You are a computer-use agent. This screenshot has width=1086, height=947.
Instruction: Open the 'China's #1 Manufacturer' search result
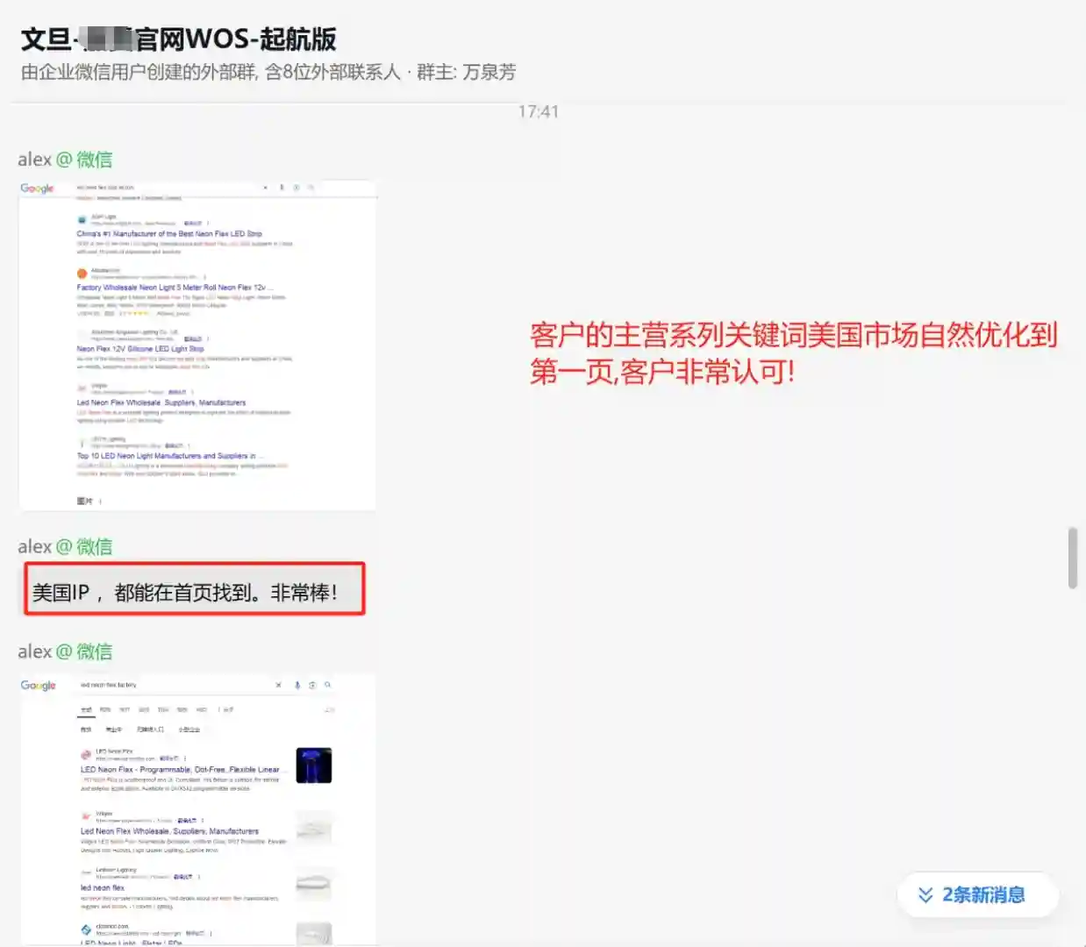pyautogui.click(x=168, y=234)
